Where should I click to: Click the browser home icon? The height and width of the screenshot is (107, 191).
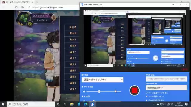22,7
